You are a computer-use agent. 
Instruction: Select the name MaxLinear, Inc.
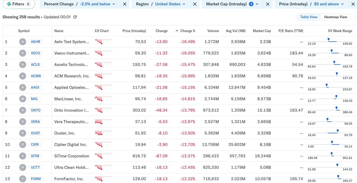tap(68, 99)
